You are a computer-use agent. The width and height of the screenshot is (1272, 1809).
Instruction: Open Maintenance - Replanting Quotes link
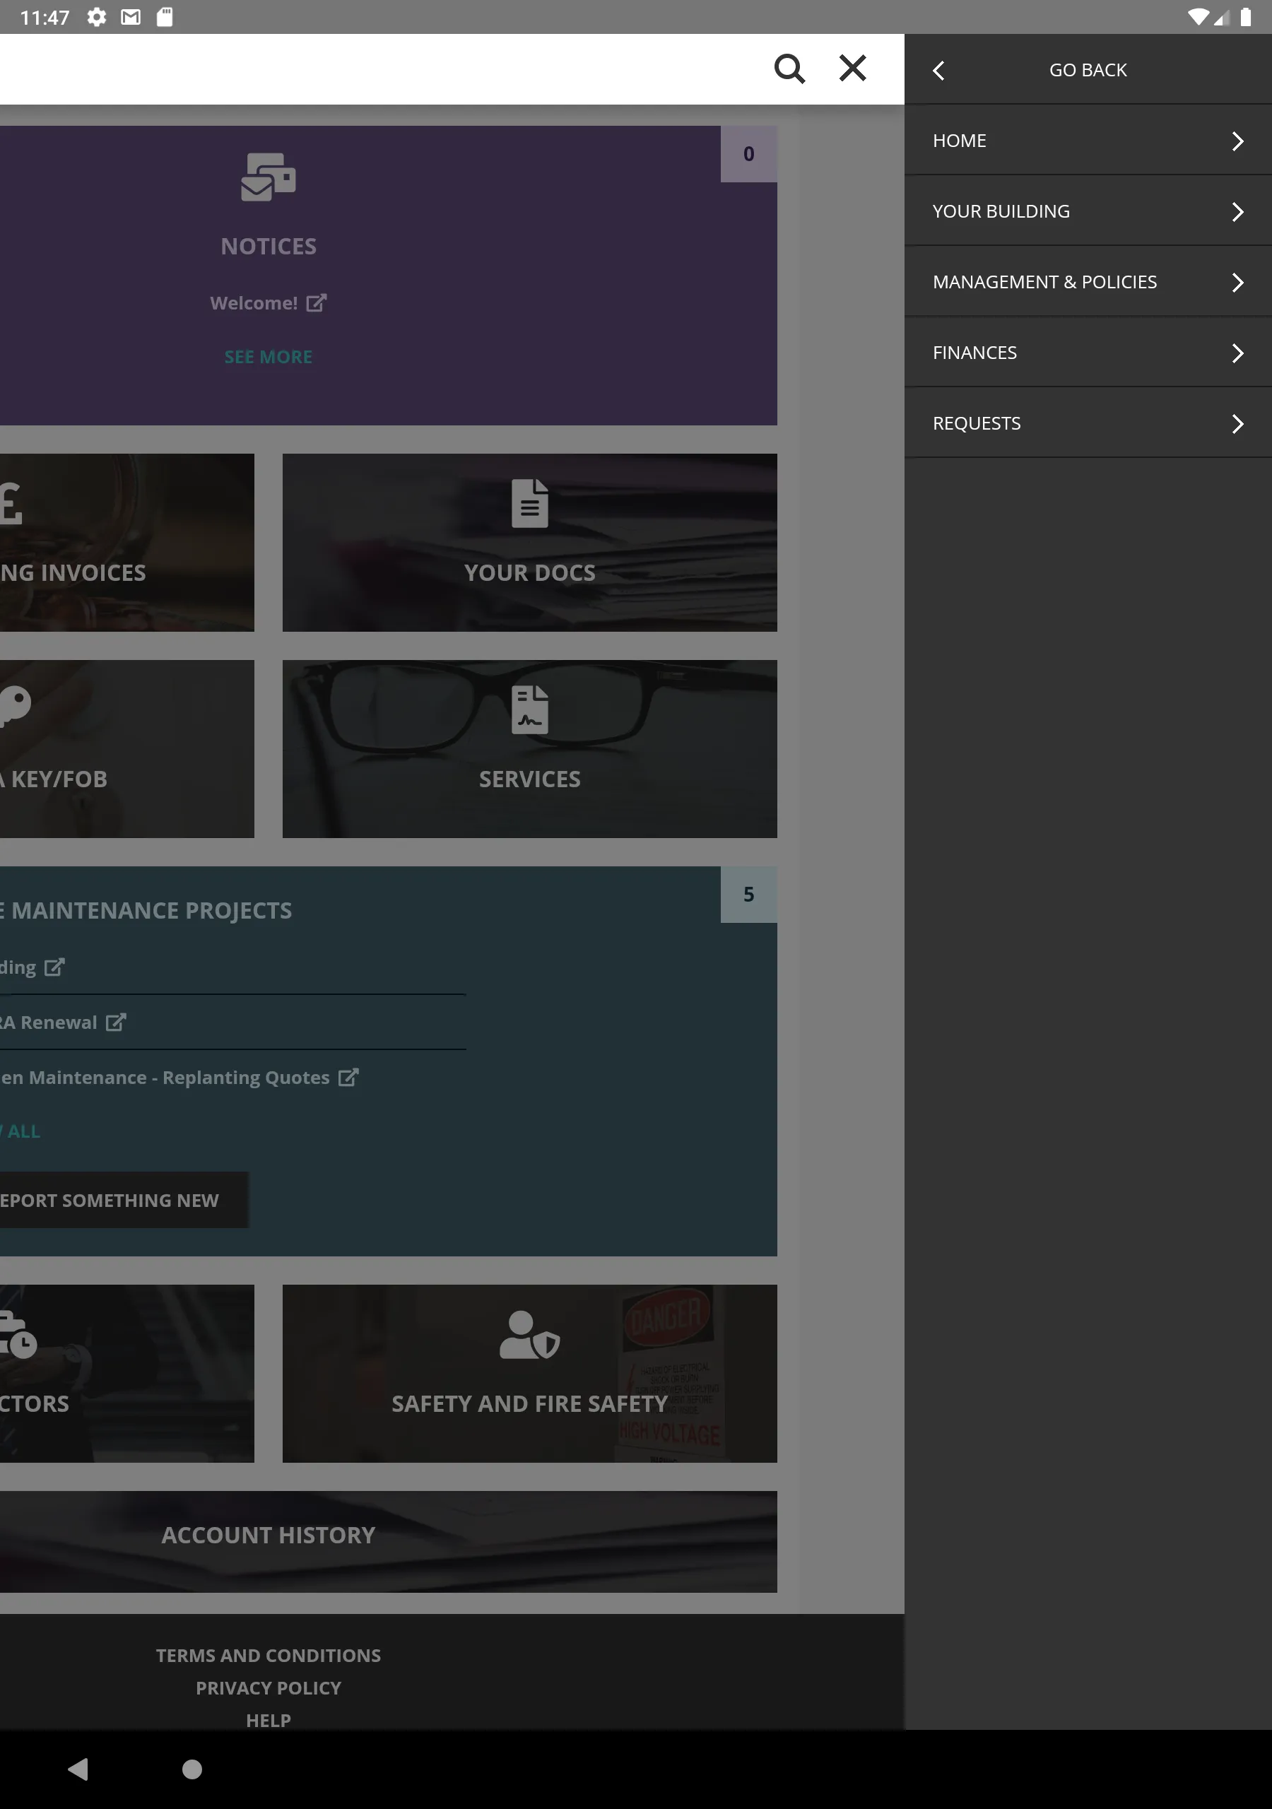pyautogui.click(x=165, y=1078)
